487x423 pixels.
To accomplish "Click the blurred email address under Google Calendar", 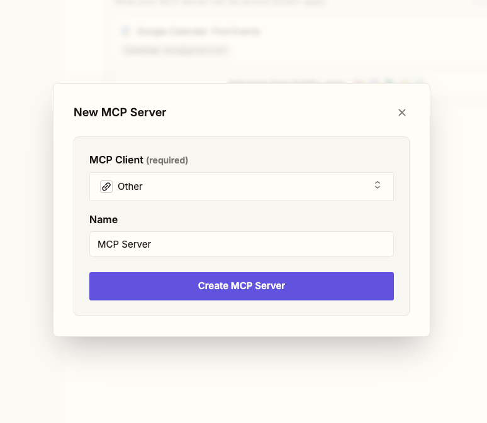I will click(175, 50).
